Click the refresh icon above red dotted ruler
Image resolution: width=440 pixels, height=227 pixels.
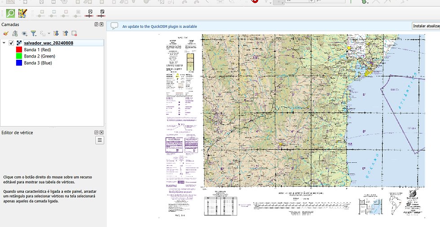coord(89,13)
